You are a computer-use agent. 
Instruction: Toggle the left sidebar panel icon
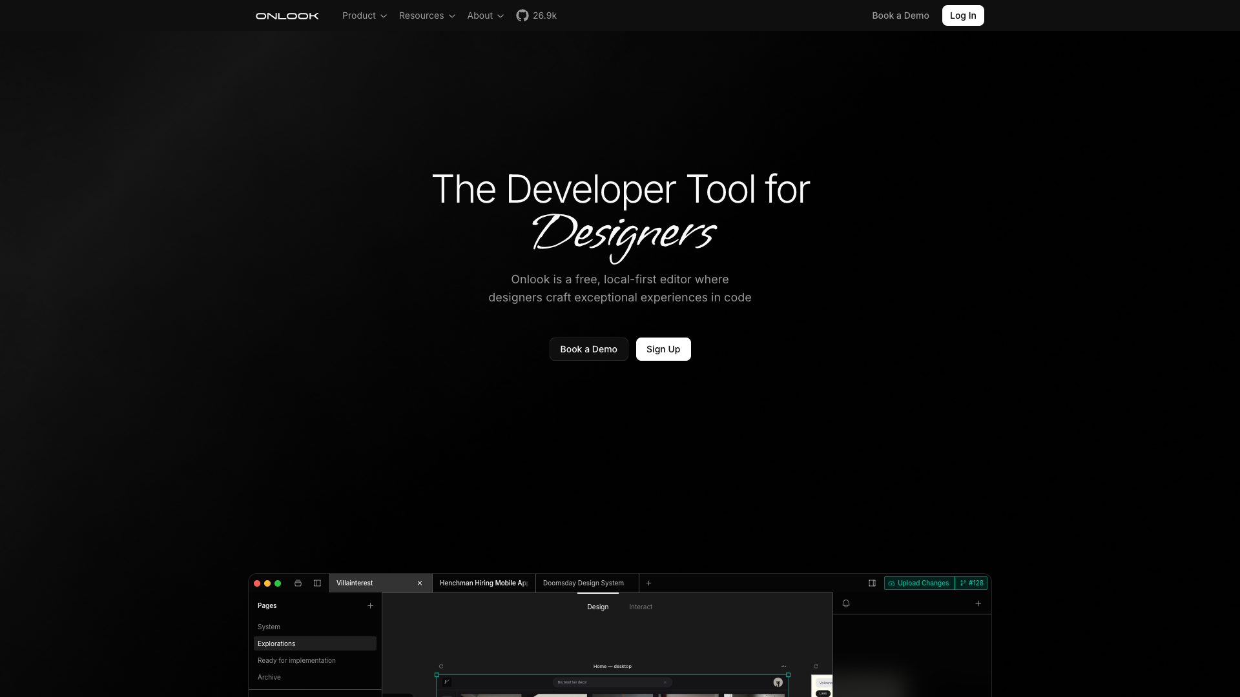(x=317, y=583)
